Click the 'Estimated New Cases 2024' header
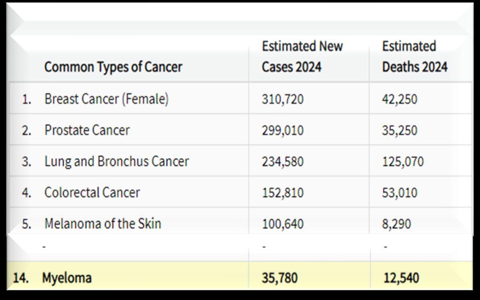Image resolution: width=480 pixels, height=300 pixels. click(x=302, y=56)
